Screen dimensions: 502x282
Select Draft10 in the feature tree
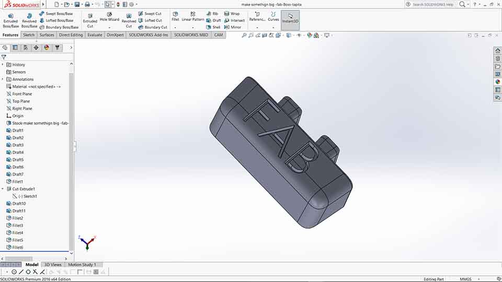click(x=16, y=204)
